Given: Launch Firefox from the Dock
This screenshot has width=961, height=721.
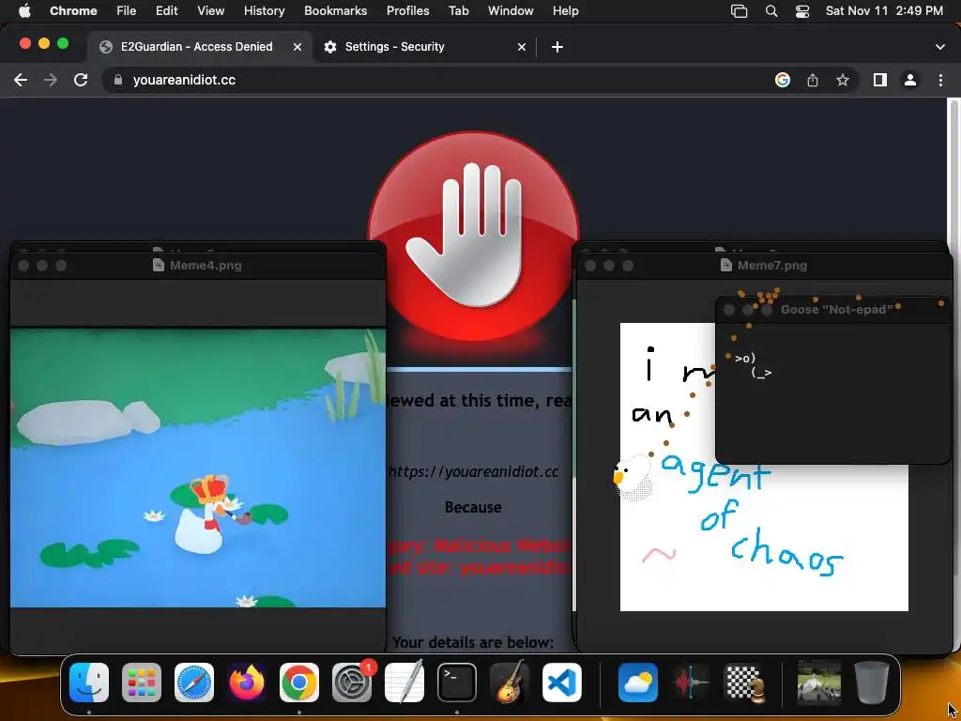Looking at the screenshot, I should (247, 683).
